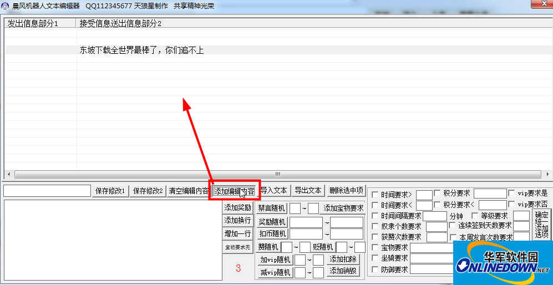Focus the lower-bound field beside 扣币随机
Viewport: 553px width, 285px height.
[306, 234]
